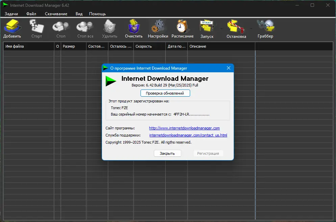This screenshot has width=336, height=222.
Task: Click the Удалить toolbar icon
Action: [109, 27]
